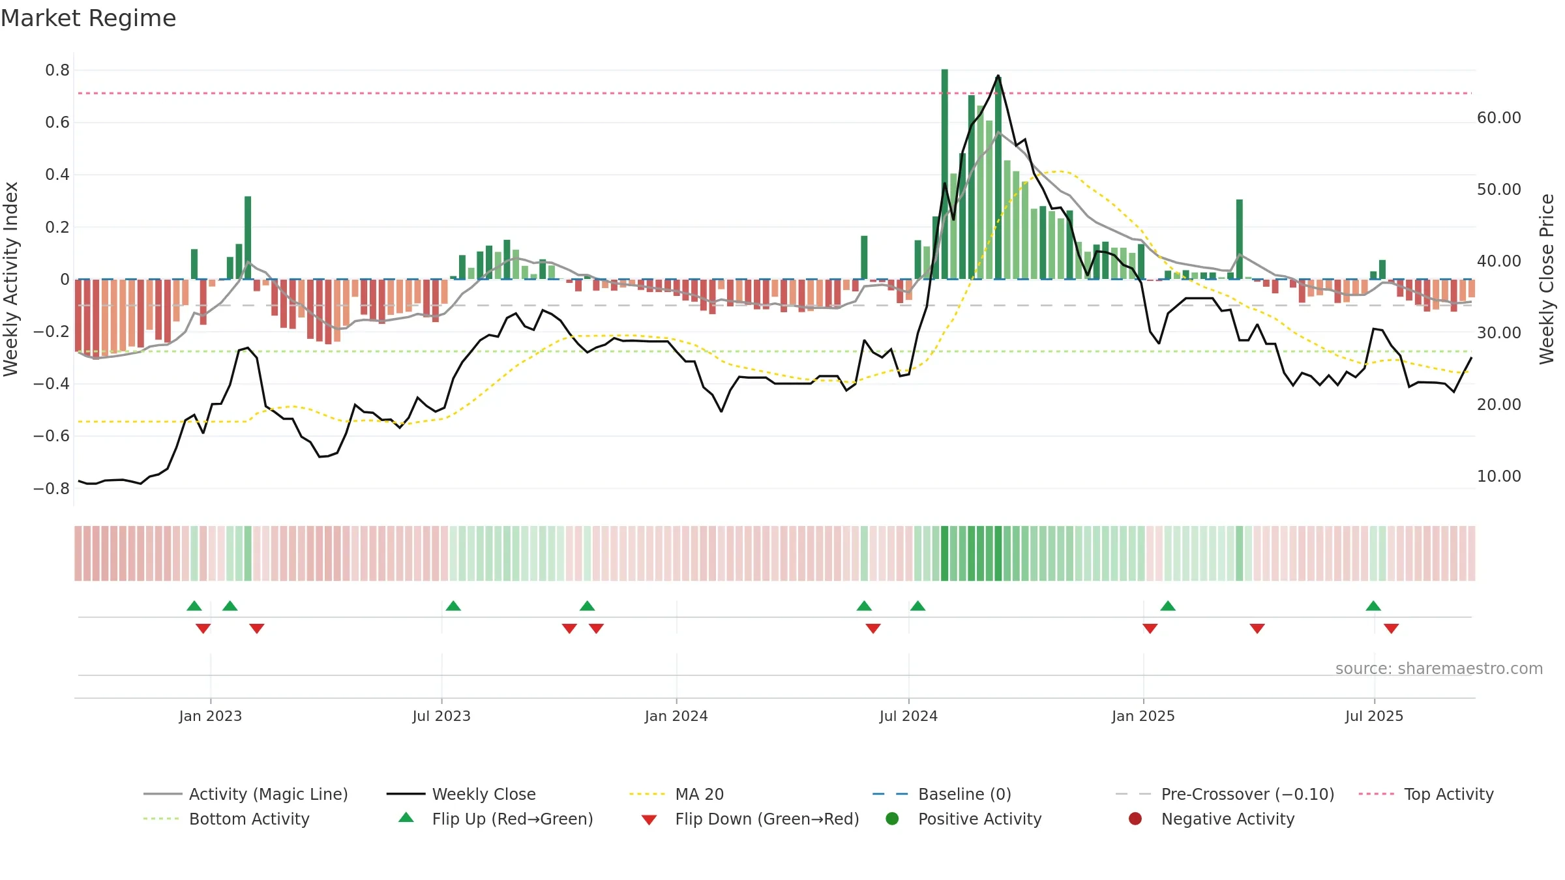
Task: Click the first red Flip Down triangle before Jan 2023
Action: (203, 628)
